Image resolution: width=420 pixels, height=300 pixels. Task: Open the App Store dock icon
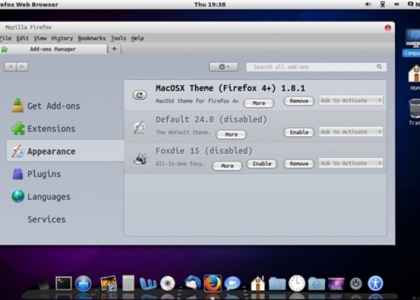pos(83,283)
